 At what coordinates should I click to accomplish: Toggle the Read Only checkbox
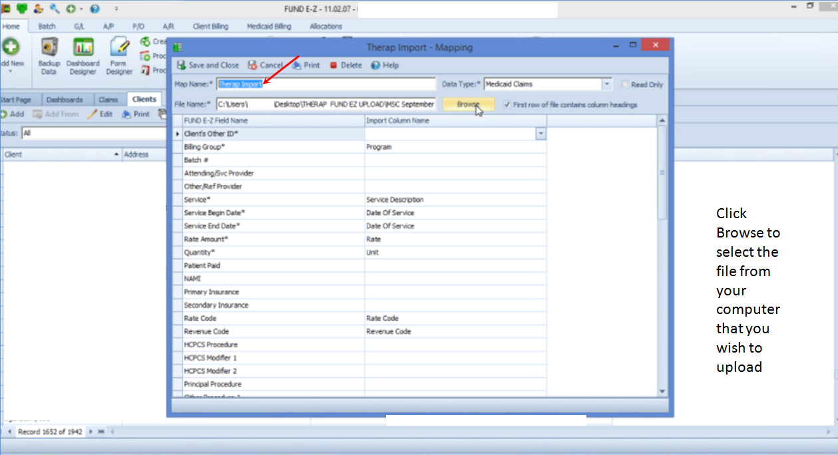click(x=624, y=84)
